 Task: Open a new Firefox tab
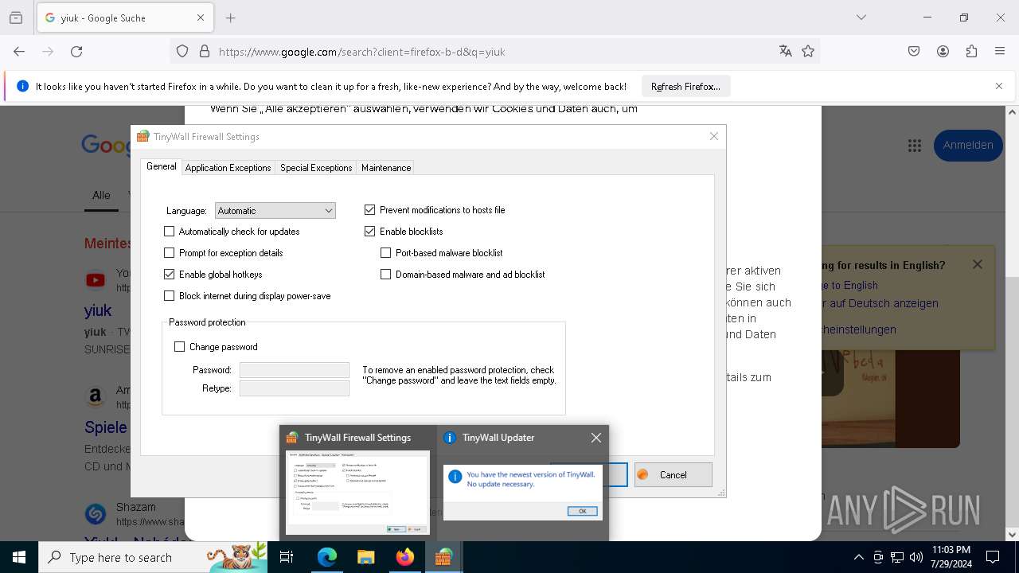(x=231, y=18)
